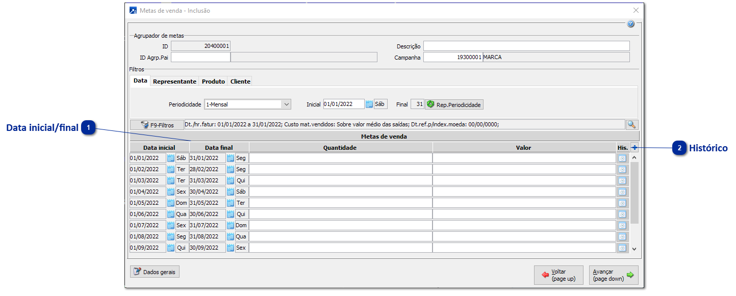The height and width of the screenshot is (296, 736).
Task: Open calendar for Data inicial 01/02/2022
Action: click(171, 169)
